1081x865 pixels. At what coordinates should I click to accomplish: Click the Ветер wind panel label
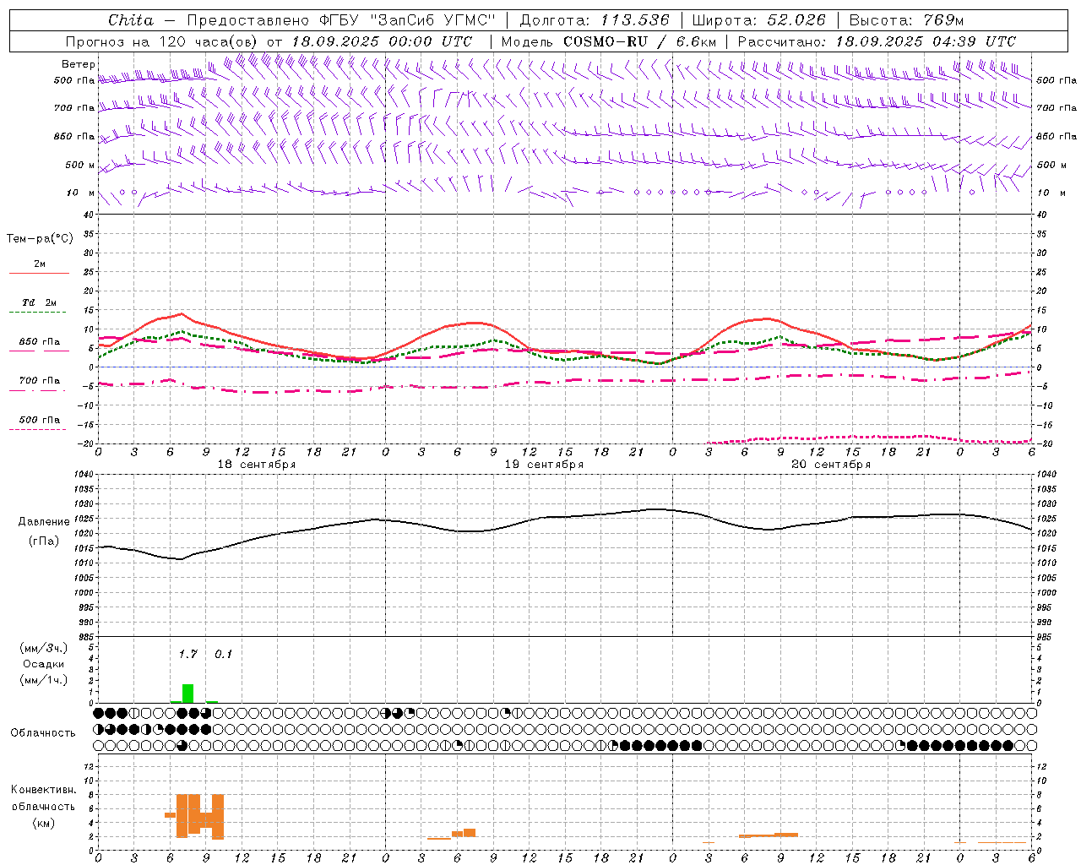pos(78,64)
